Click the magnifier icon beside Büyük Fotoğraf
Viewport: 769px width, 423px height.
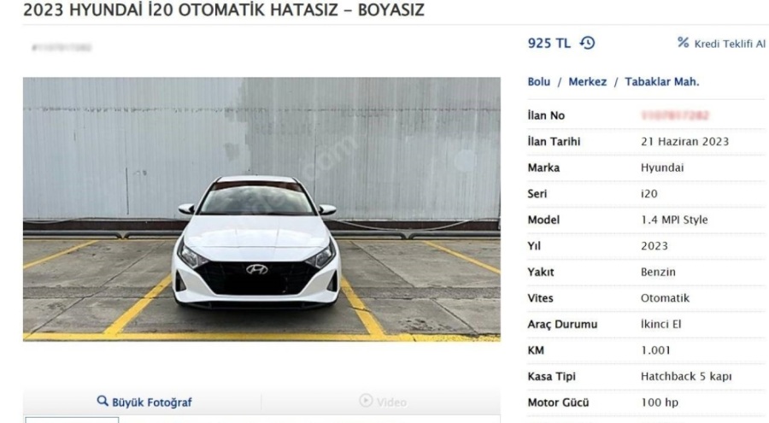click(x=102, y=401)
